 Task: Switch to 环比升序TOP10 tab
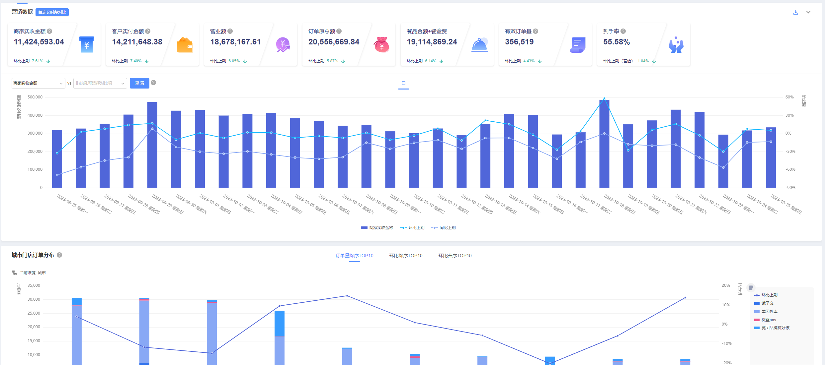[455, 256]
